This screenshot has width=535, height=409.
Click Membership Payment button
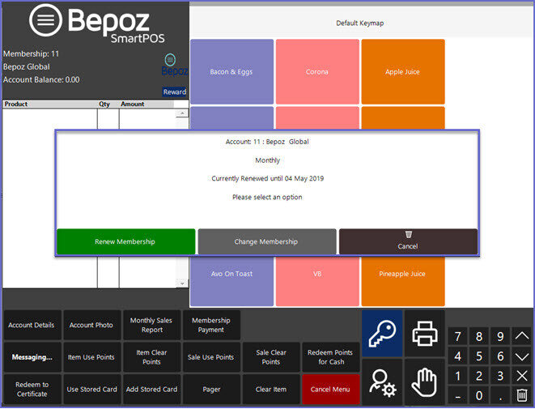[211, 325]
